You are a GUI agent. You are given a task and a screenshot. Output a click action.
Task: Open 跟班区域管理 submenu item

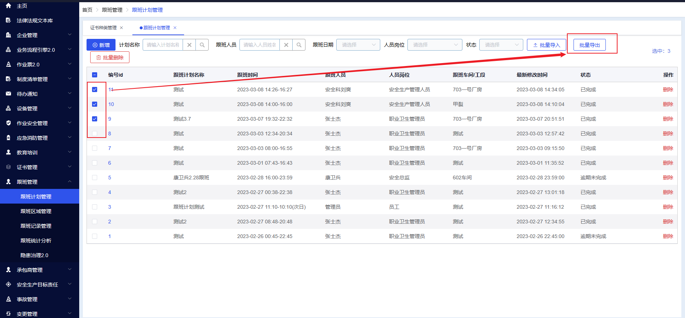[x=36, y=211]
